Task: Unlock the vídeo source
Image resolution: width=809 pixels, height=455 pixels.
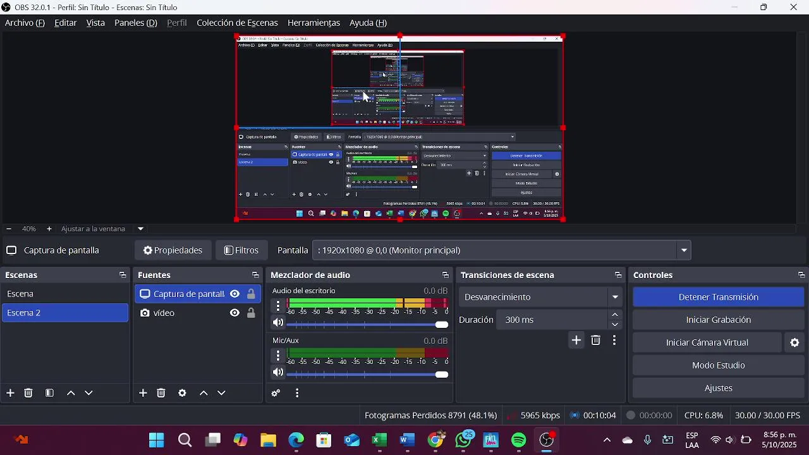Action: click(x=251, y=313)
